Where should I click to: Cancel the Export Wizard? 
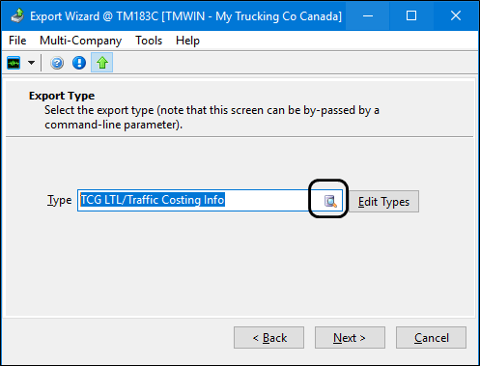click(x=431, y=338)
